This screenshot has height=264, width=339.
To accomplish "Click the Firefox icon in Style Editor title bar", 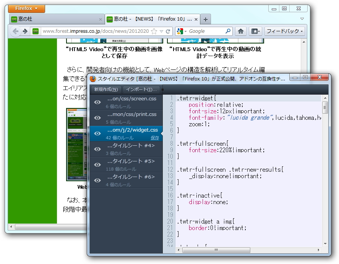I will click(93, 79).
